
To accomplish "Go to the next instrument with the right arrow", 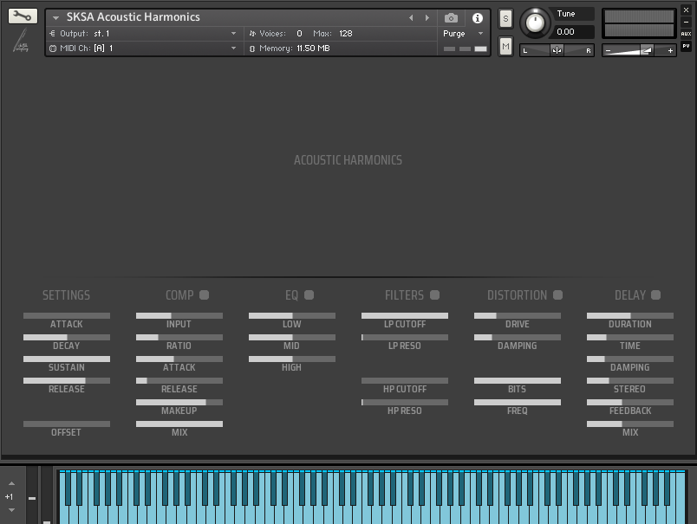I will click(427, 17).
